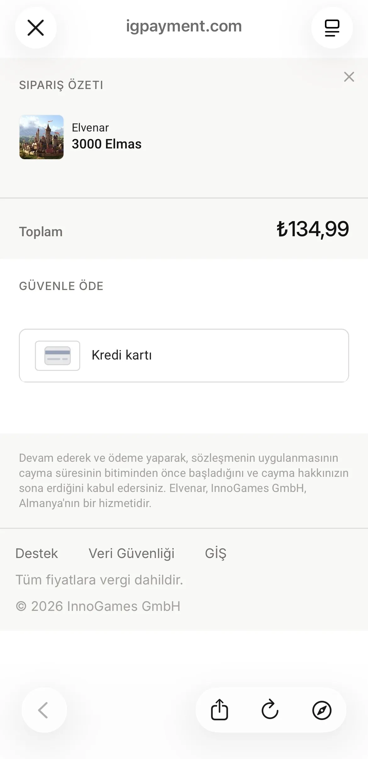Close the in-app browser with X
The width and height of the screenshot is (368, 759).
(x=36, y=28)
